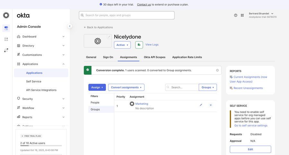This screenshot has height=155, width=289.
Task: Open the Okta API Scopes tab
Action: (x=155, y=57)
